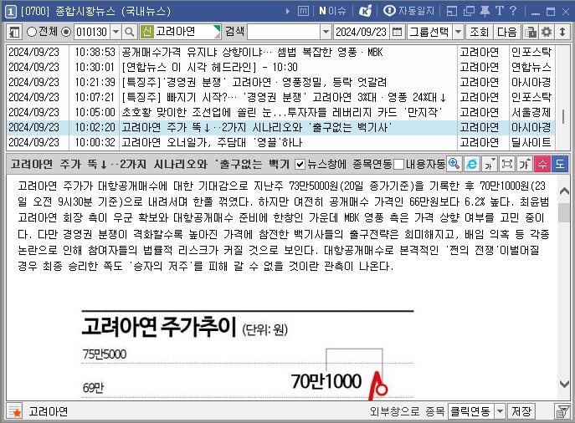Click the red 수 buy button
The width and height of the screenshot is (575, 423).
tap(542, 164)
